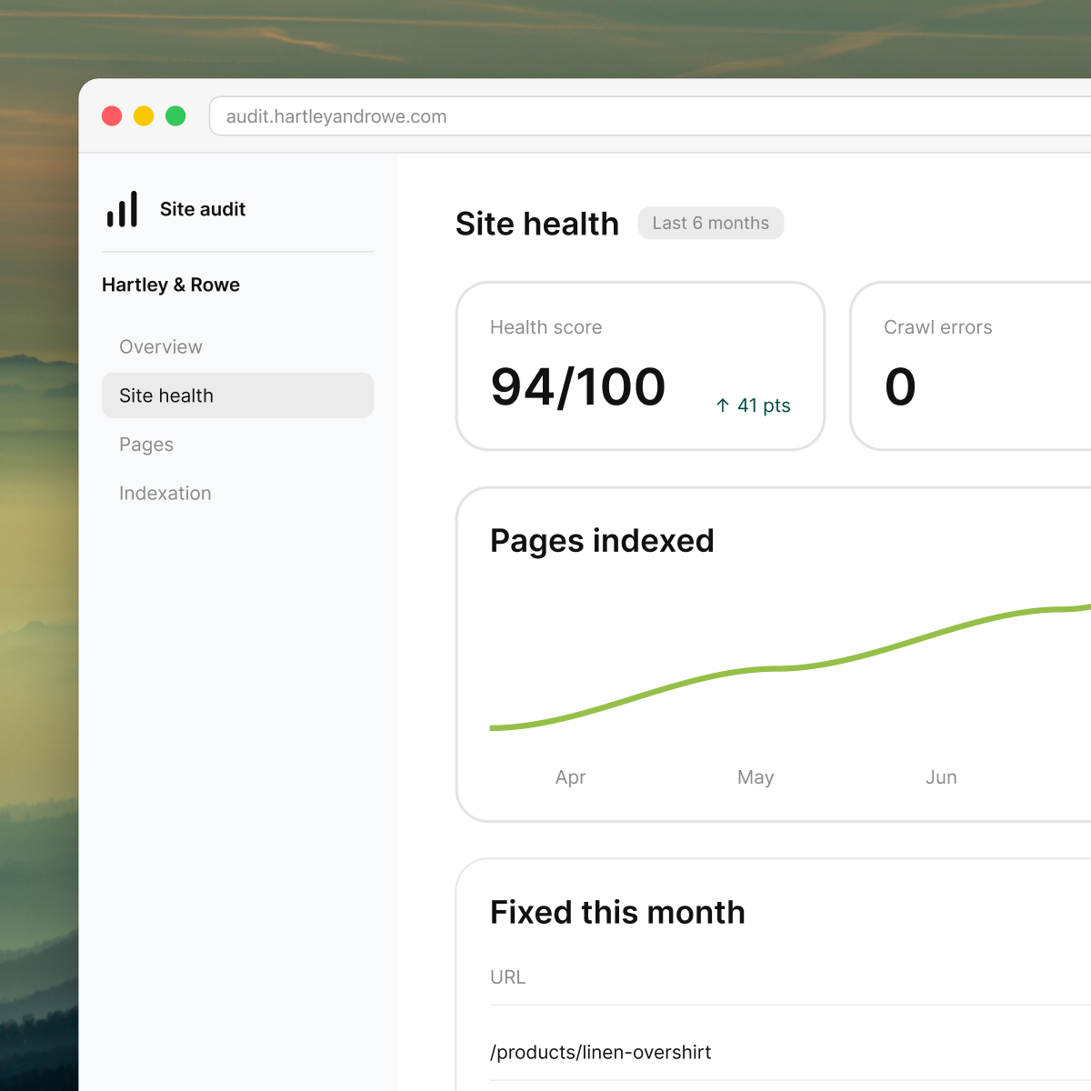Click the /products/linen-overshirt URL row
This screenshot has height=1091, width=1091.
pyautogui.click(x=790, y=1053)
